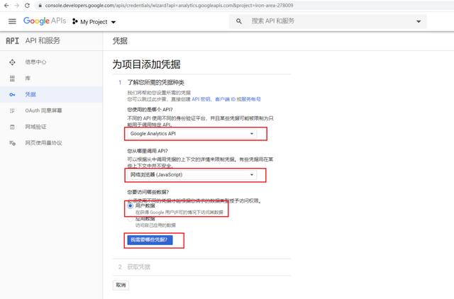Screen dimensions: 454x299
Task: Reload the page with refresh icon
Action: (x=27, y=6)
